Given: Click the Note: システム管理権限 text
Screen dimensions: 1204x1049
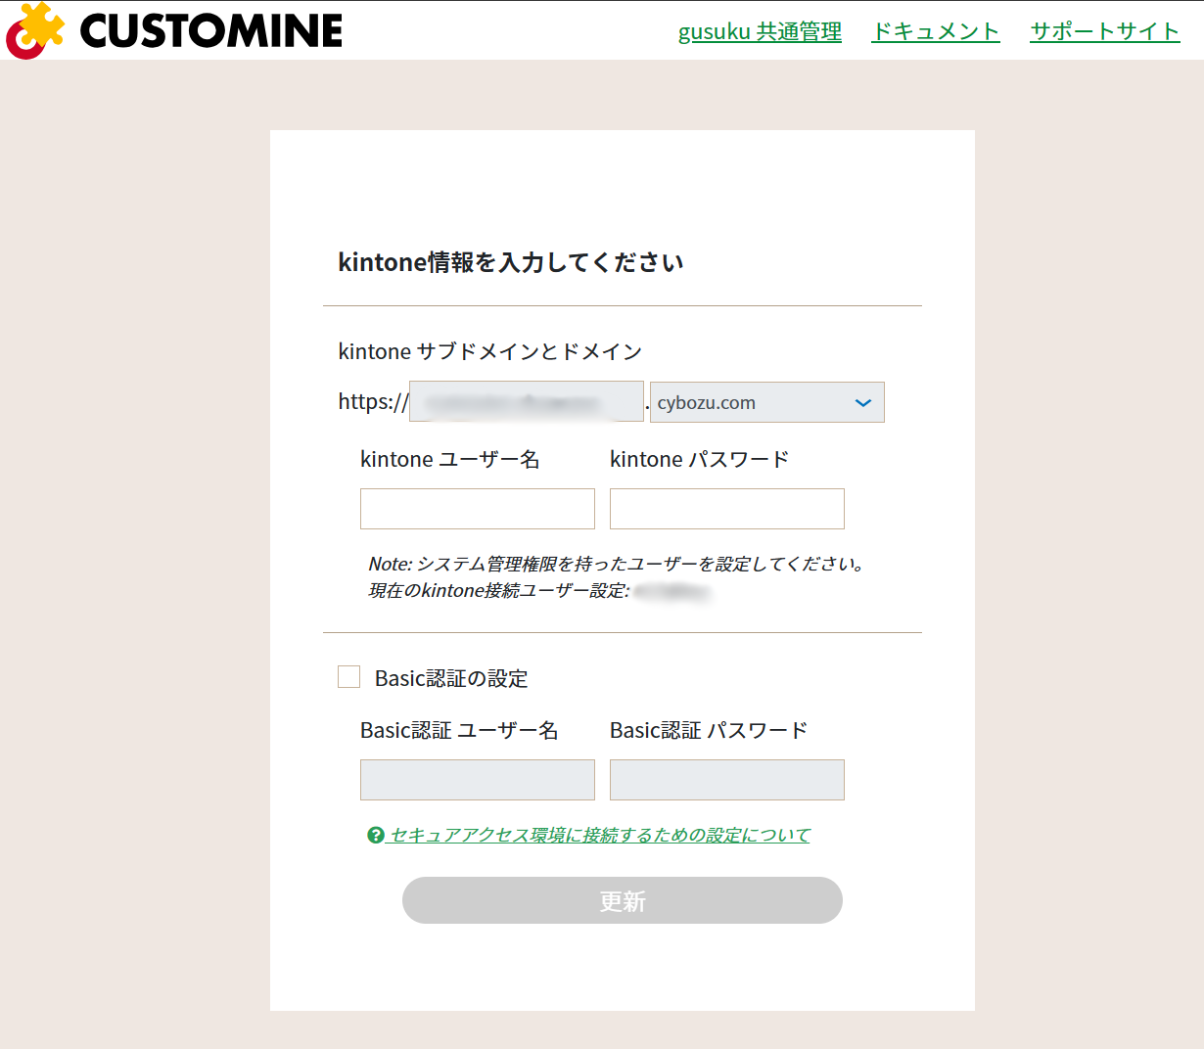Looking at the screenshot, I should (617, 564).
